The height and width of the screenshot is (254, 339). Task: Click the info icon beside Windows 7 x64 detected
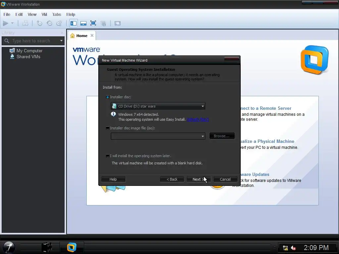[113, 114]
